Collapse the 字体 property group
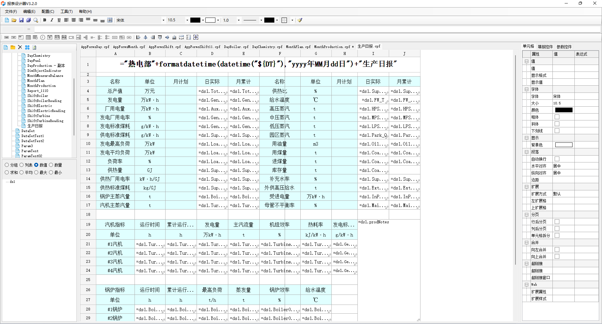Screen dimensions: 602x324 [526, 89]
